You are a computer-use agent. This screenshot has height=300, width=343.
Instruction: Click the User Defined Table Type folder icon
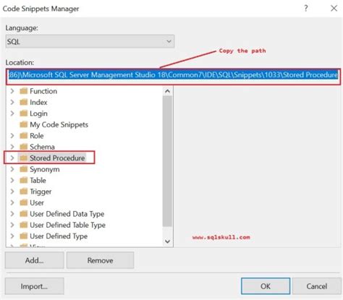click(23, 225)
